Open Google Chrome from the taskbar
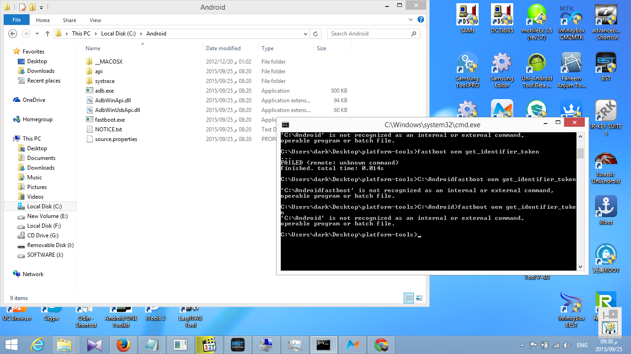 coord(381,345)
